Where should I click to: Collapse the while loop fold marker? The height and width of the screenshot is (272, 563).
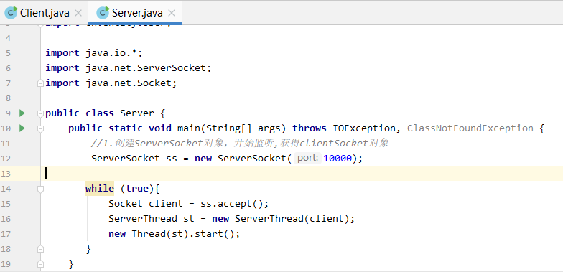point(40,189)
